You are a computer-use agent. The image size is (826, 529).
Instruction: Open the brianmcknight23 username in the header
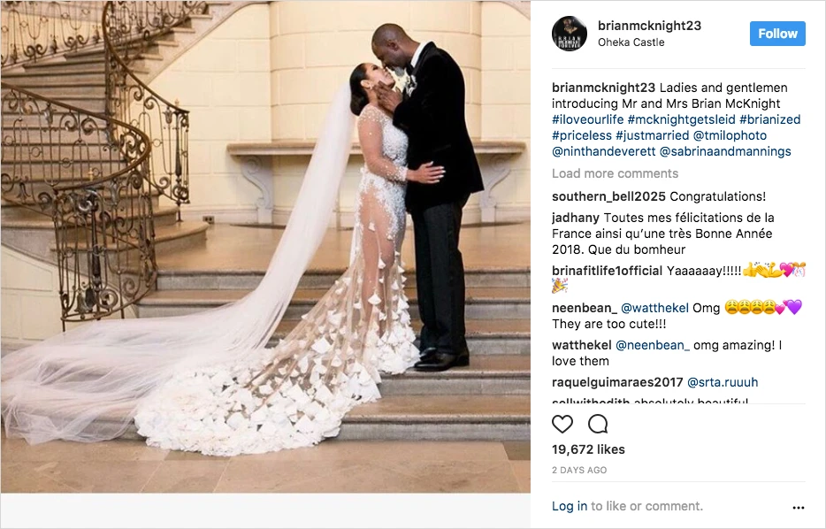click(x=649, y=26)
